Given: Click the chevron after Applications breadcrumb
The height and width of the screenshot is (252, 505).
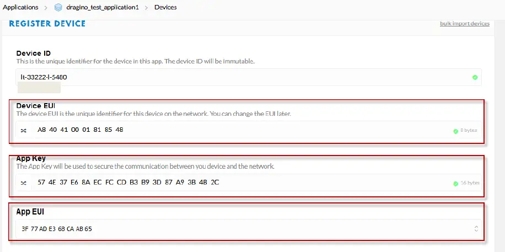Looking at the screenshot, I should tap(46, 8).
